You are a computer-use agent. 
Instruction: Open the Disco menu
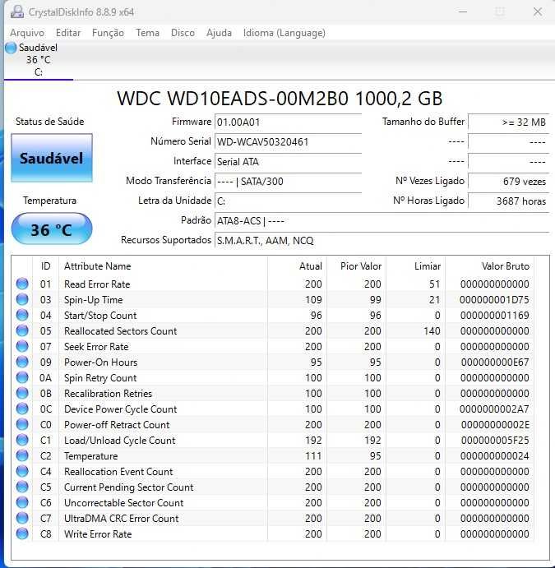[x=183, y=33]
